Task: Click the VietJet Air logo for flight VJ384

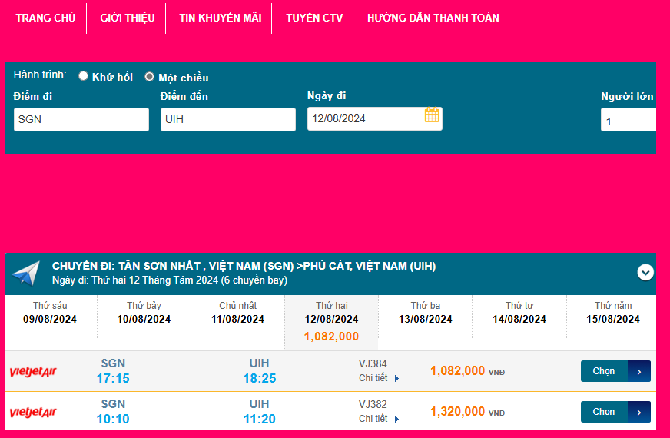Action: tap(33, 372)
